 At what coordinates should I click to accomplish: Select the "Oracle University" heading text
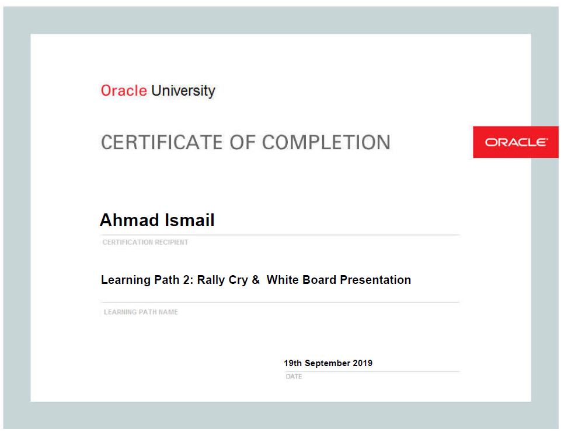click(158, 91)
